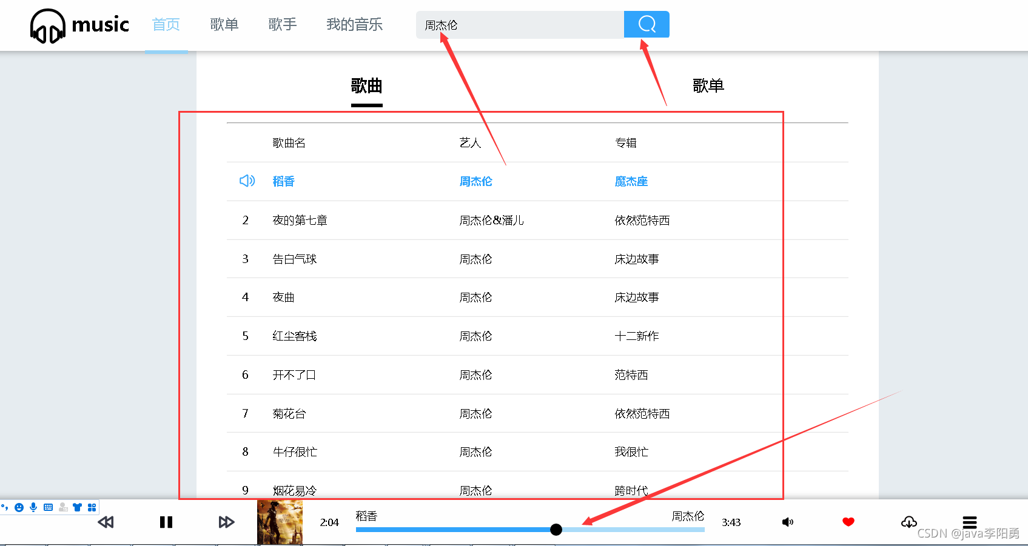Click the album 十二新作
This screenshot has width=1028, height=546.
pyautogui.click(x=636, y=336)
